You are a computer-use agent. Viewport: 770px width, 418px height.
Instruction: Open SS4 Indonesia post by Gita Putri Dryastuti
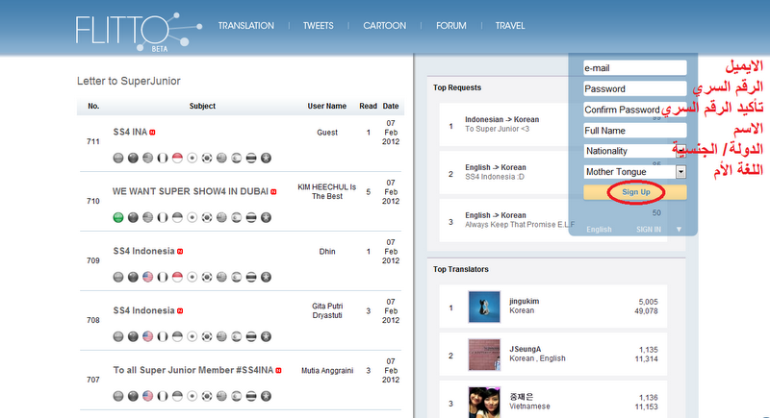(143, 310)
